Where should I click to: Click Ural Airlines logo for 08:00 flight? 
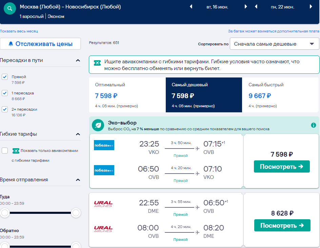[x=103, y=229]
